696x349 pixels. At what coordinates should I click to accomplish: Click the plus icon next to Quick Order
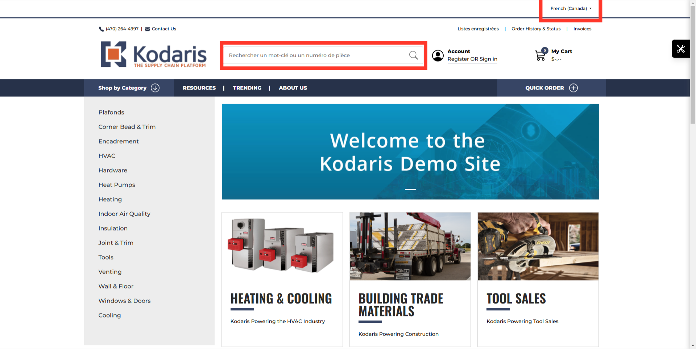click(573, 88)
